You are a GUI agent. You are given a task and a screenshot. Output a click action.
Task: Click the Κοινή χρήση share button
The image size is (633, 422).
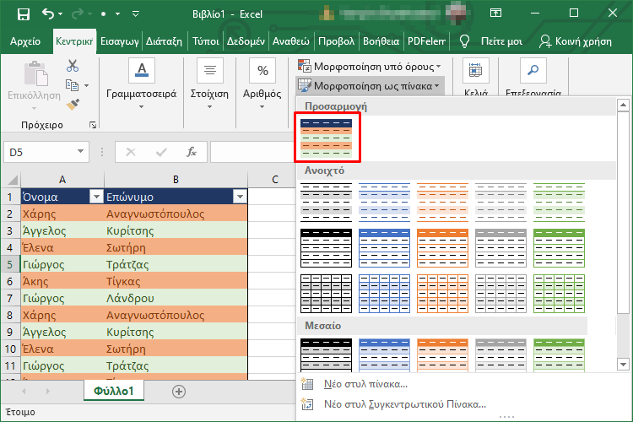pos(576,41)
